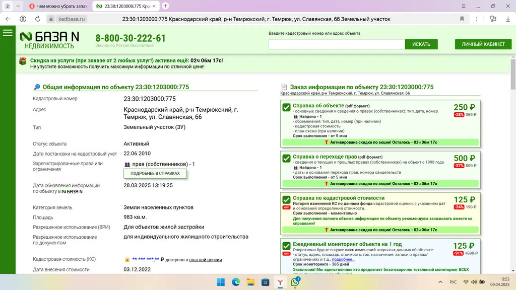
Task: Open Yandex home button near address bar
Action: coord(23,19)
